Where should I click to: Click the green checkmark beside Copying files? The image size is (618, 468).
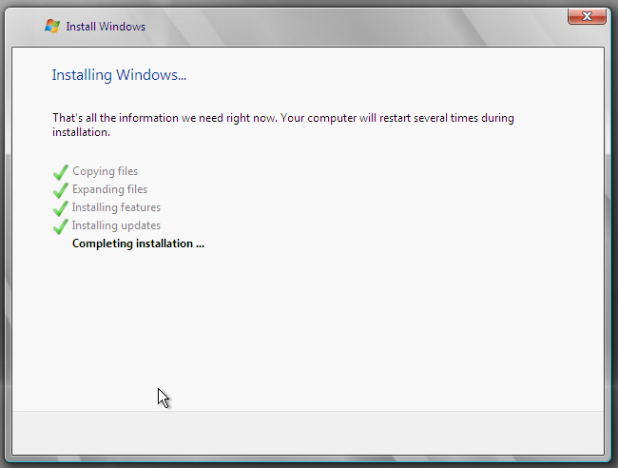(61, 172)
